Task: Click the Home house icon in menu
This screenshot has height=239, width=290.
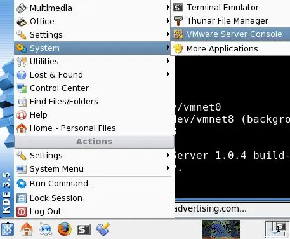Action: pos(22,128)
